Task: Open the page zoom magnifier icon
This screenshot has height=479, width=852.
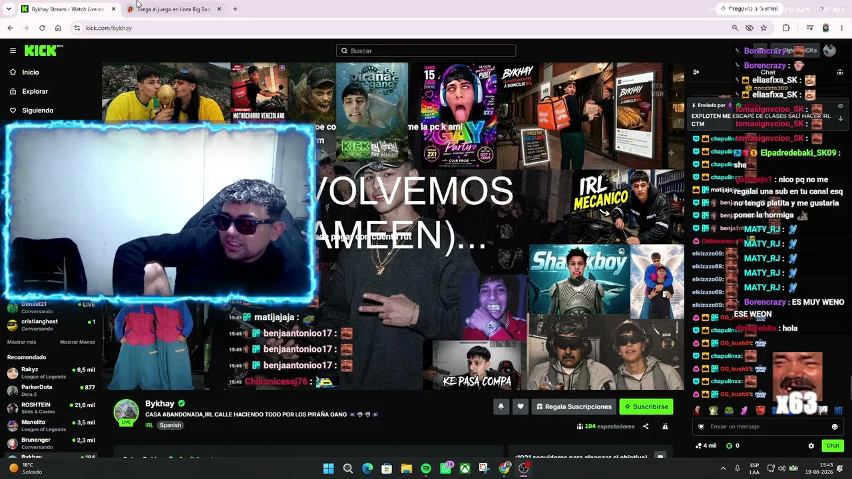Action: (x=735, y=28)
